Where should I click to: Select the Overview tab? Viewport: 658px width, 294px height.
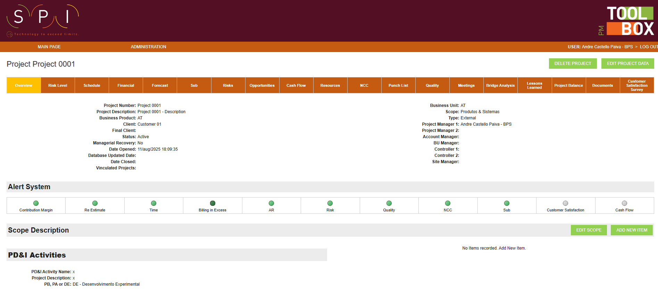(24, 85)
